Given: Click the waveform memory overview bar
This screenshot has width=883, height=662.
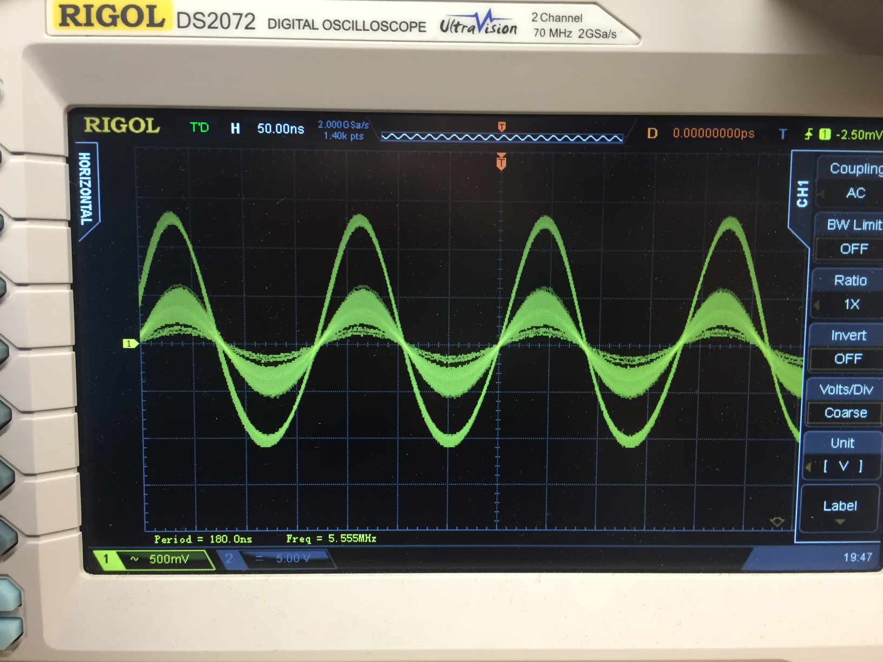Looking at the screenshot, I should coord(502,137).
